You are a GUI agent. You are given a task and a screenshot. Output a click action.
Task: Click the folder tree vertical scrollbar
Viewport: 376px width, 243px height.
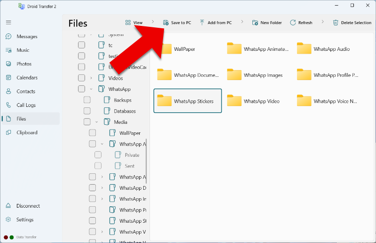point(146,161)
